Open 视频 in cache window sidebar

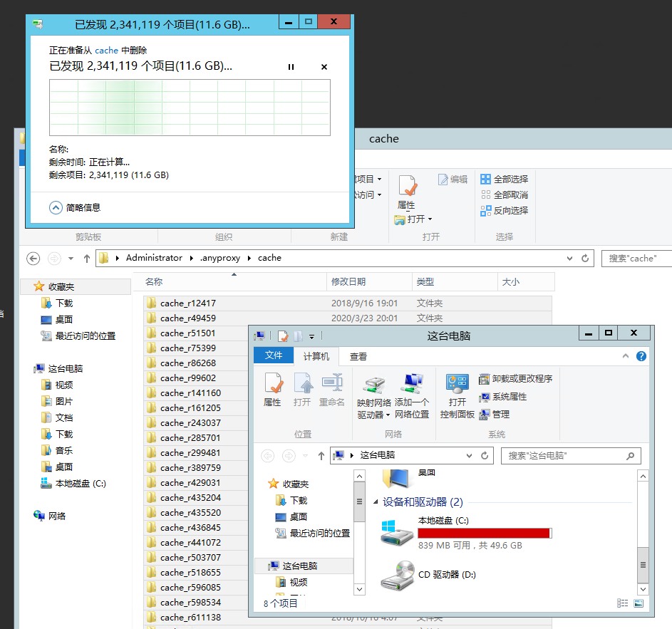click(x=57, y=385)
